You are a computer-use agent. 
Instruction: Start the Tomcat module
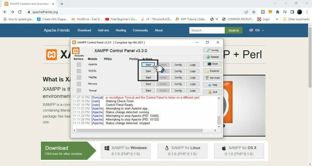coord(148,90)
